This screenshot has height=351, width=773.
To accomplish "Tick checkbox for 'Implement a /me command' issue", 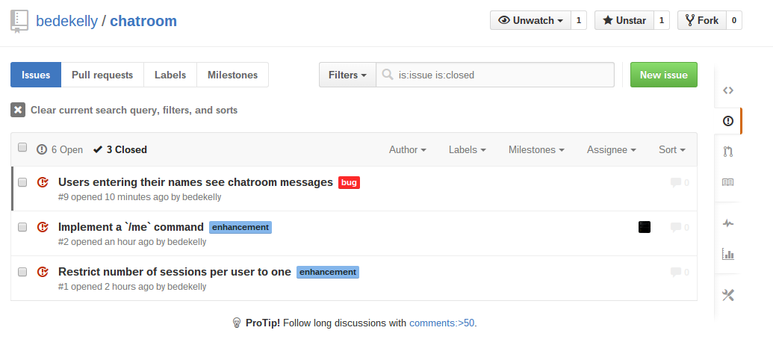I will pyautogui.click(x=22, y=227).
